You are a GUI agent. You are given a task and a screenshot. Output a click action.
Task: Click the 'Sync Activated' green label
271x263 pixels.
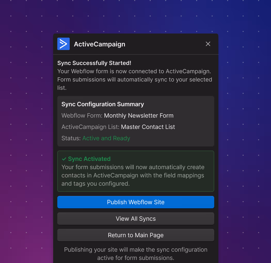pyautogui.click(x=89, y=159)
